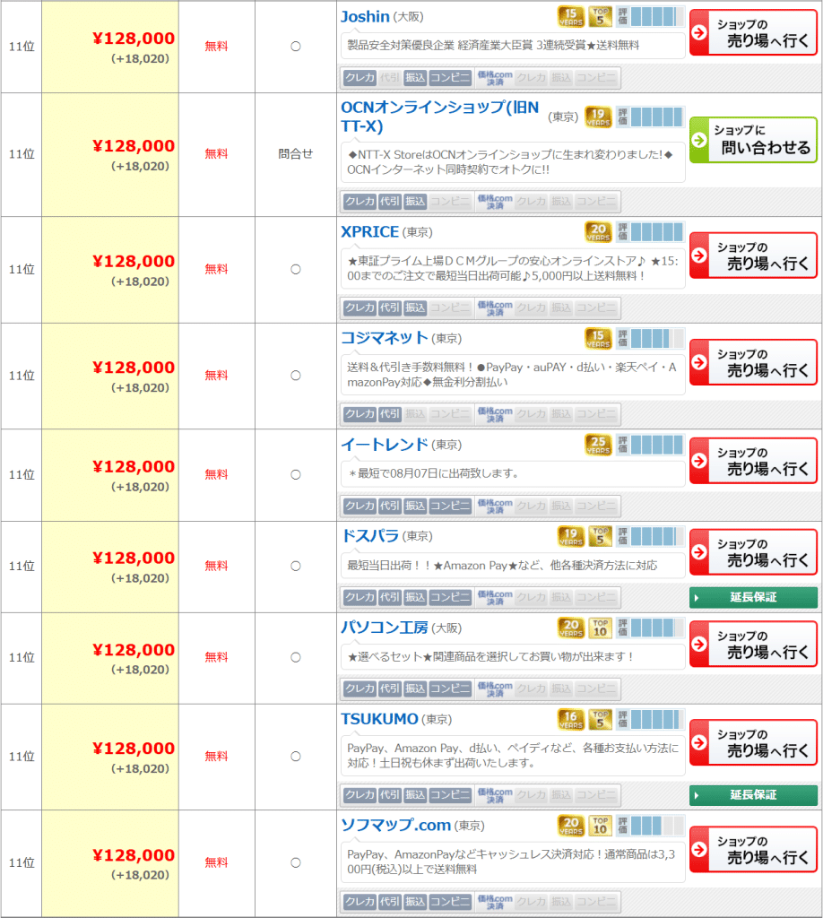Viewport: 823px width, 918px height.
Task: Click クレカ payment icon in Joshin row
Action: 360,77
